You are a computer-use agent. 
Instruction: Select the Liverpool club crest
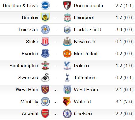67,17
